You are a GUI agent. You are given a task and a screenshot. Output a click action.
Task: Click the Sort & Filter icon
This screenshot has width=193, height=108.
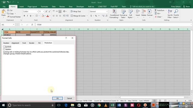[170, 12]
